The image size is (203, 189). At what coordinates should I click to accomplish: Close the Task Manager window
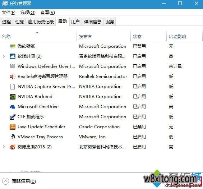click(197, 3)
